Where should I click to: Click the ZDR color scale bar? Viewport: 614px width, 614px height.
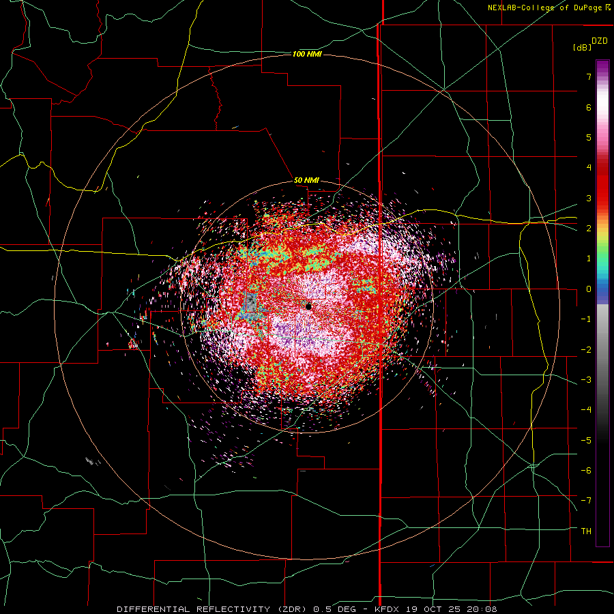tap(602, 304)
